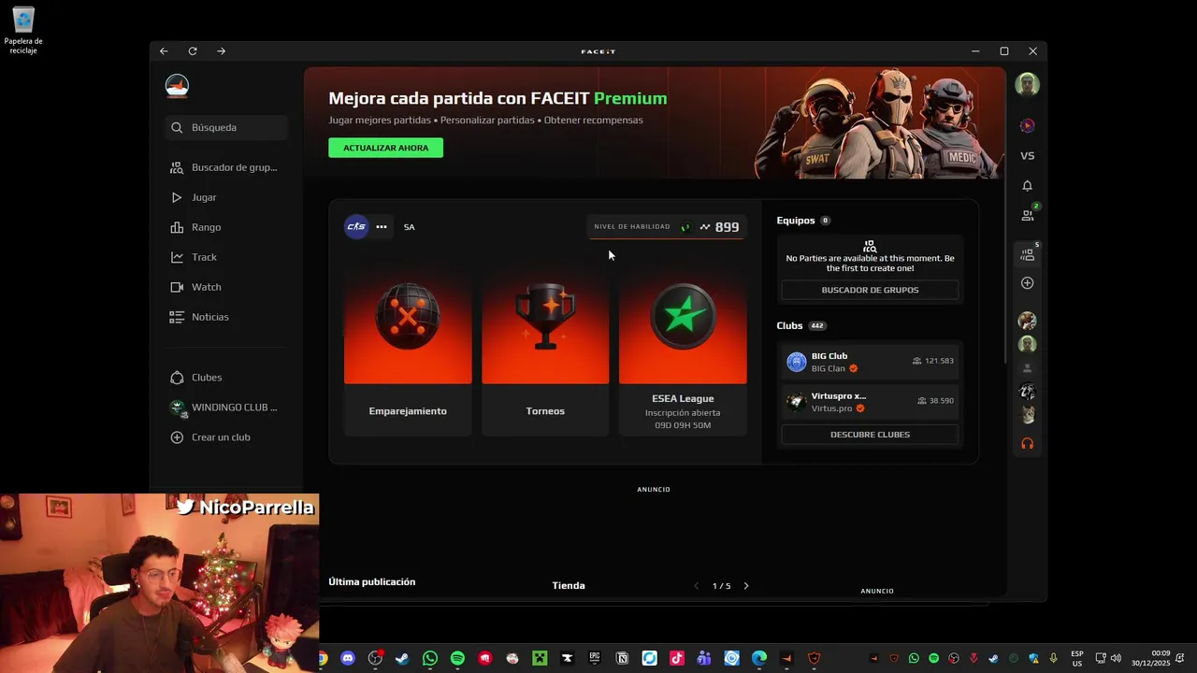Select the CS2 game icon
The image size is (1197, 673).
pos(356,226)
